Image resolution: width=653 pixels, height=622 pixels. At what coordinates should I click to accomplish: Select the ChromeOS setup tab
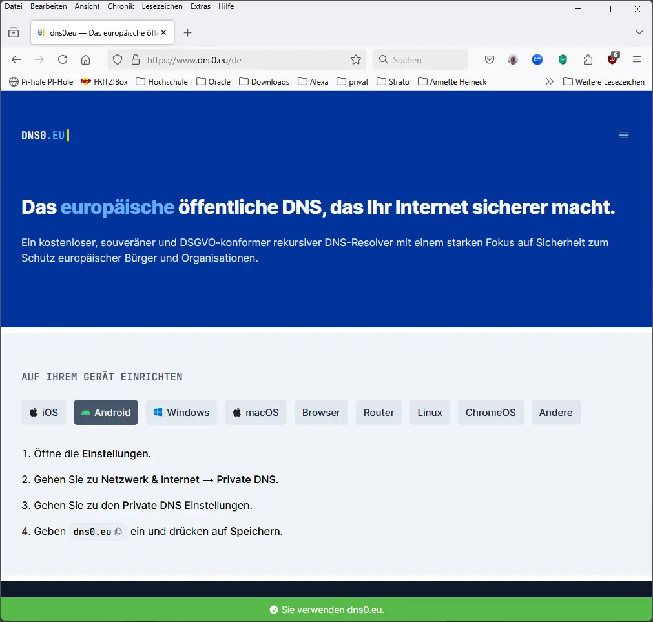(x=491, y=413)
